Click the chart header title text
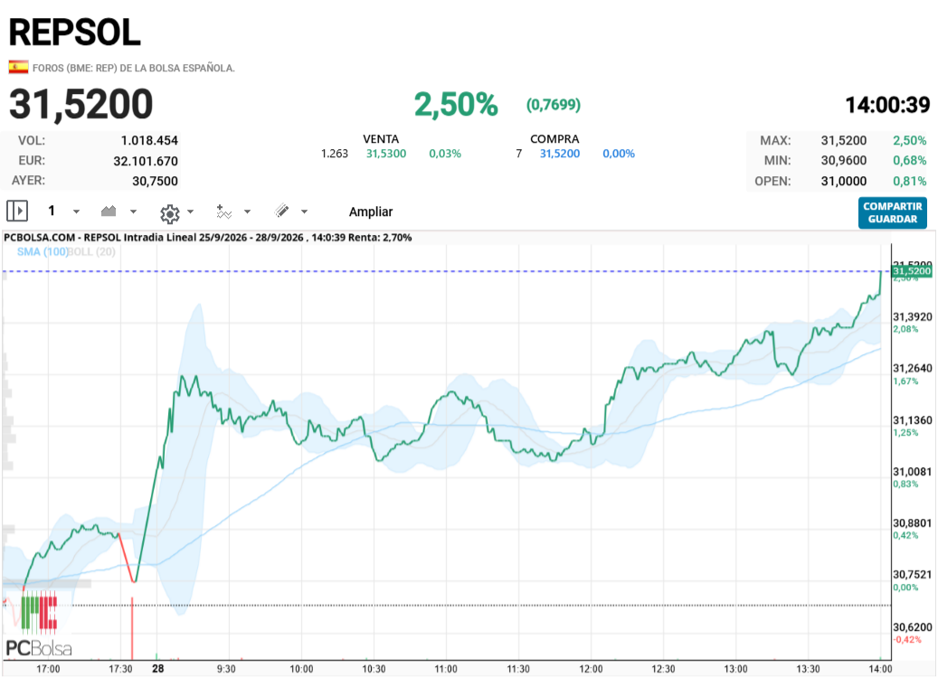The image size is (938, 677). click(x=207, y=237)
